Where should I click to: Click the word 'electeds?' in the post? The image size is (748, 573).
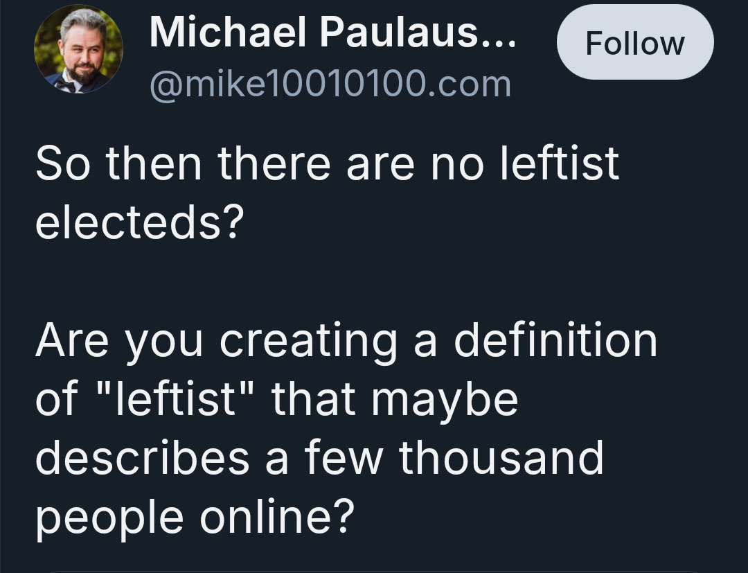click(140, 223)
